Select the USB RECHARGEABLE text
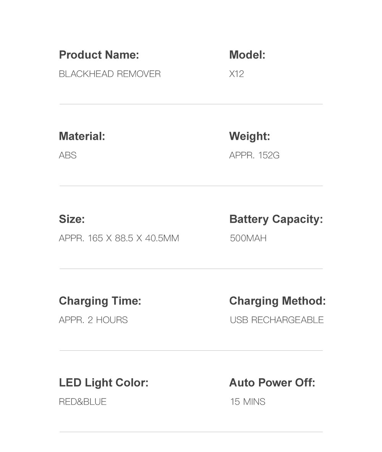Viewport: 382px width, 452px height. pyautogui.click(x=277, y=320)
